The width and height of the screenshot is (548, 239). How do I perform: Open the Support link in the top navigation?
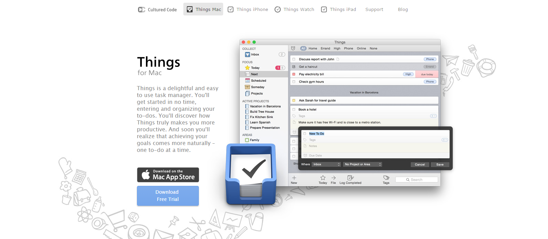(x=374, y=9)
